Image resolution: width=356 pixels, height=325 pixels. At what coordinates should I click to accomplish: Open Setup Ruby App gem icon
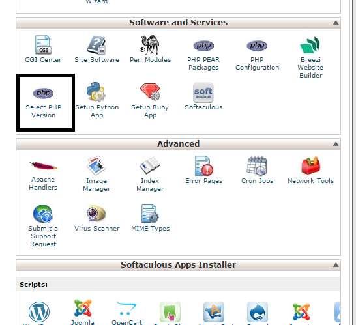pyautogui.click(x=150, y=92)
